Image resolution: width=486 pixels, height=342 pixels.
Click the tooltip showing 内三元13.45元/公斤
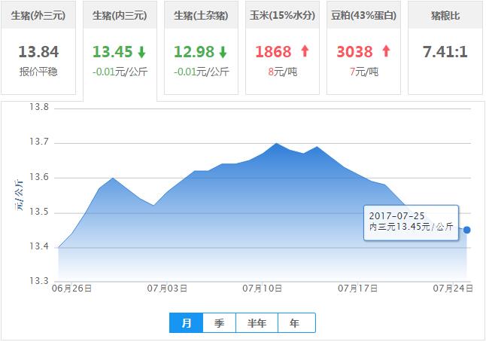[x=411, y=222]
